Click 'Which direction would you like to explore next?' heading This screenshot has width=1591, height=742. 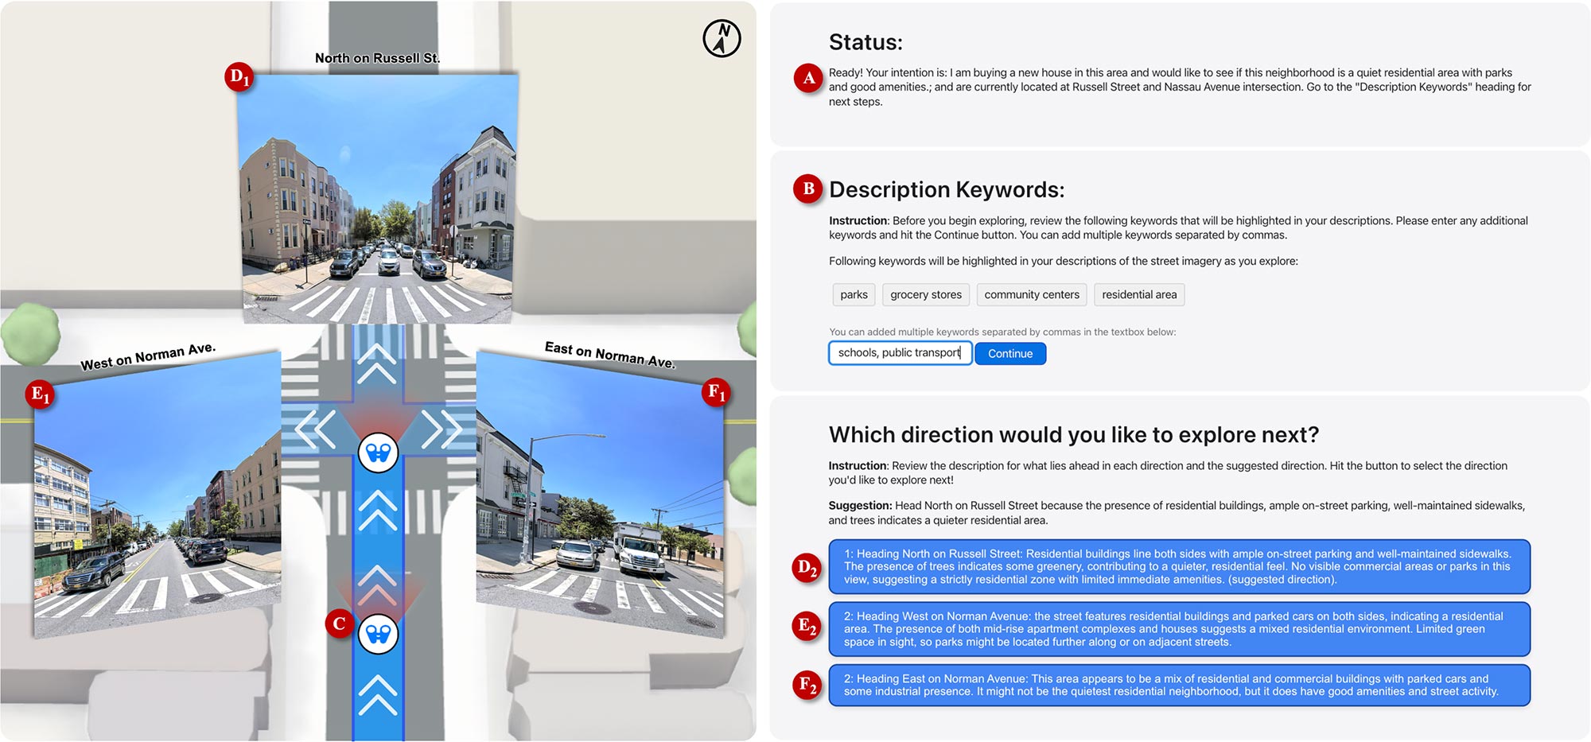[1074, 434]
